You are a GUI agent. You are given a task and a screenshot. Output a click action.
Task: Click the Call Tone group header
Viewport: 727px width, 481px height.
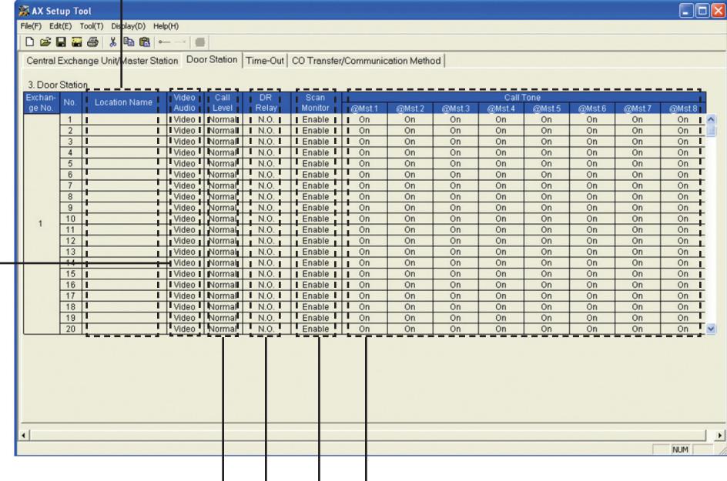point(524,97)
